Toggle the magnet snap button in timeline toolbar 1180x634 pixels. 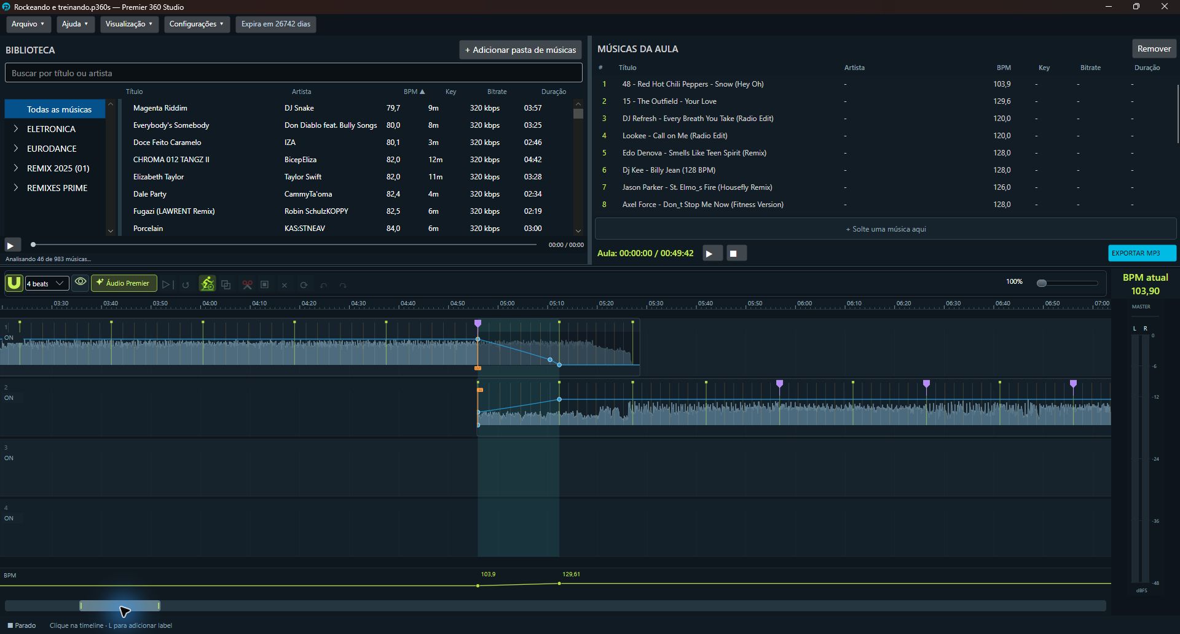click(x=14, y=283)
